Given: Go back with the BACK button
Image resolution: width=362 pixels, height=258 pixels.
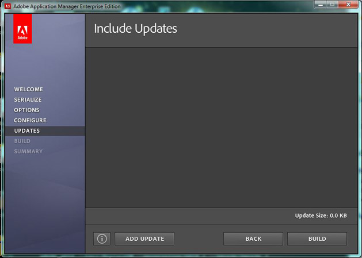Looking at the screenshot, I should pyautogui.click(x=253, y=238).
